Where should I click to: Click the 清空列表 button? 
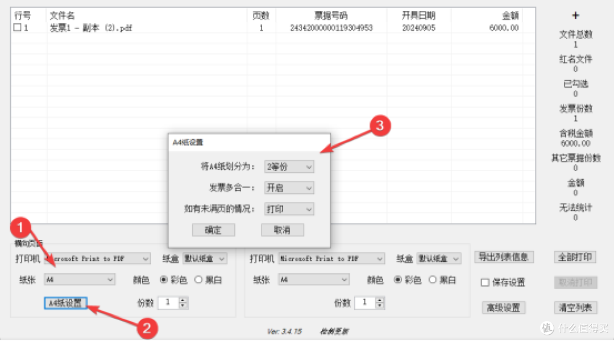pyautogui.click(x=575, y=307)
